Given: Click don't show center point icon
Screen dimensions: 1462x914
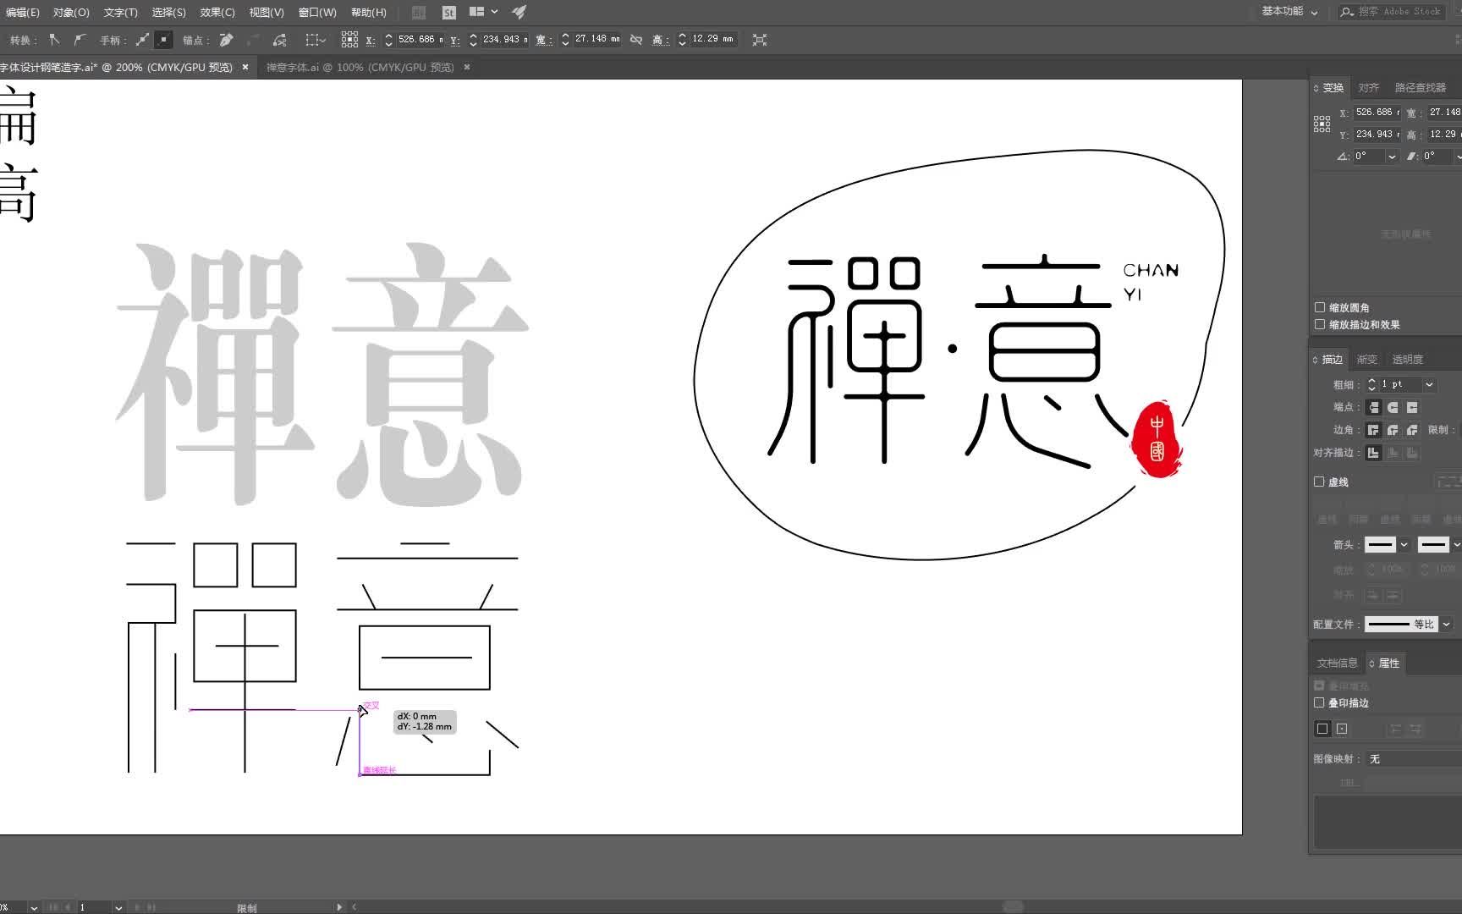Looking at the screenshot, I should 1323,729.
